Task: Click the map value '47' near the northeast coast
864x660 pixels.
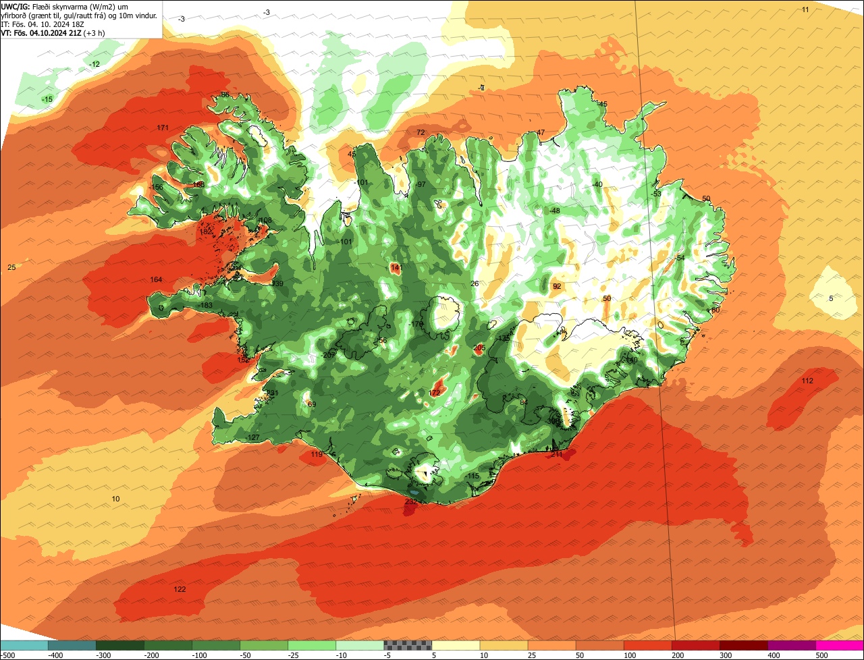Action: pyautogui.click(x=541, y=132)
